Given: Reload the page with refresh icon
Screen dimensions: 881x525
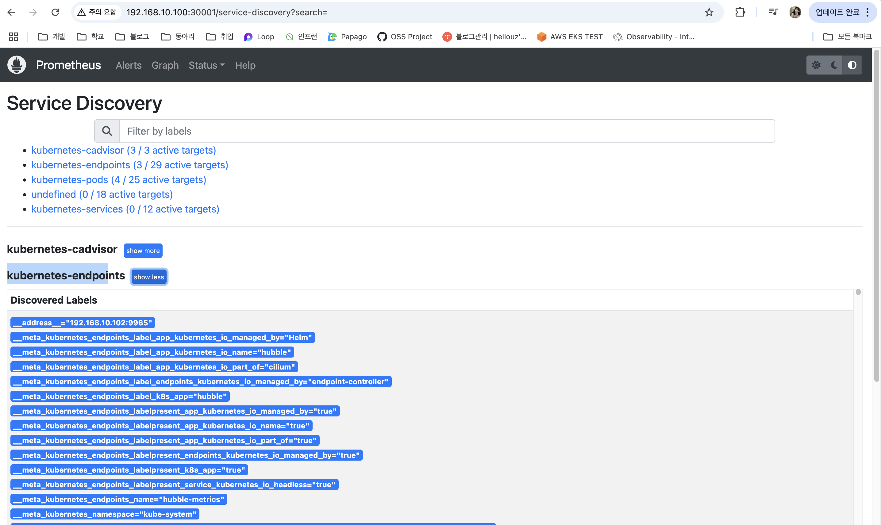Looking at the screenshot, I should (x=55, y=12).
